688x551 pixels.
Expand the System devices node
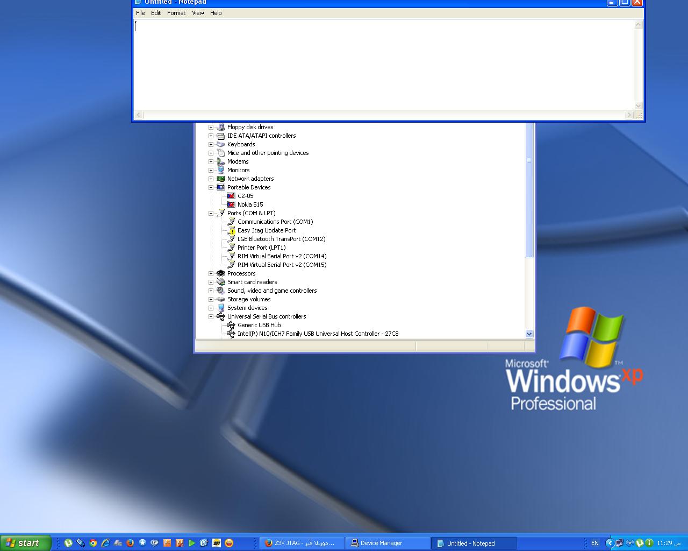[211, 308]
